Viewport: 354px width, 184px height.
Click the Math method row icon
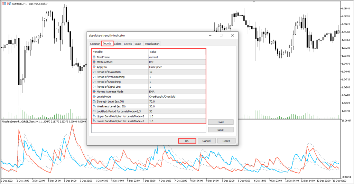[94, 62]
